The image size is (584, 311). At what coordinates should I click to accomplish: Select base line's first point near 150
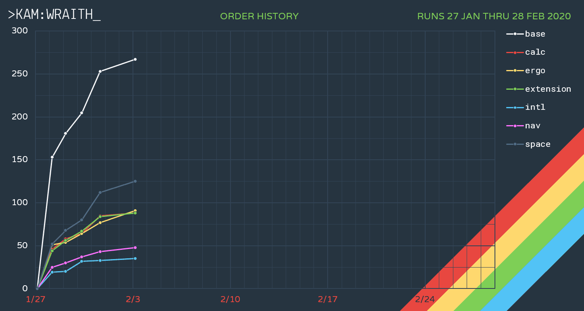[52, 157]
